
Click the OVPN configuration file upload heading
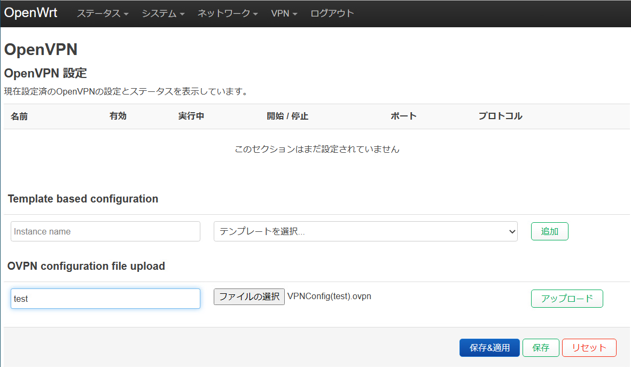(86, 266)
